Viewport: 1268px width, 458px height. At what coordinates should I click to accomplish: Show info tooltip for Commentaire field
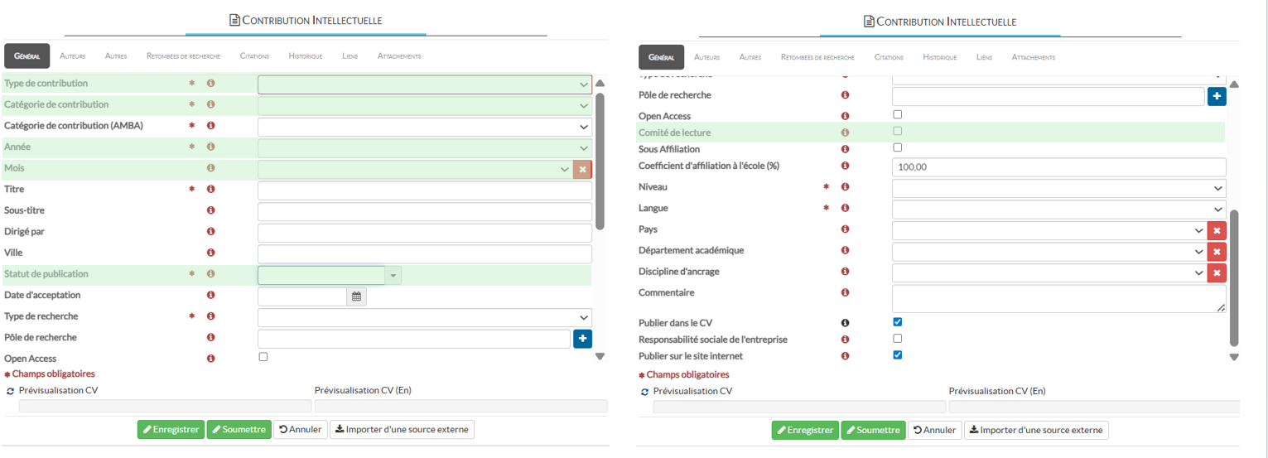845,293
